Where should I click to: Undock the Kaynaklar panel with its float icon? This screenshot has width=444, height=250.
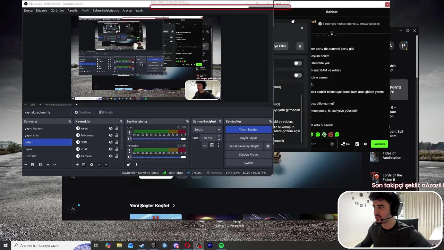[x=121, y=121]
